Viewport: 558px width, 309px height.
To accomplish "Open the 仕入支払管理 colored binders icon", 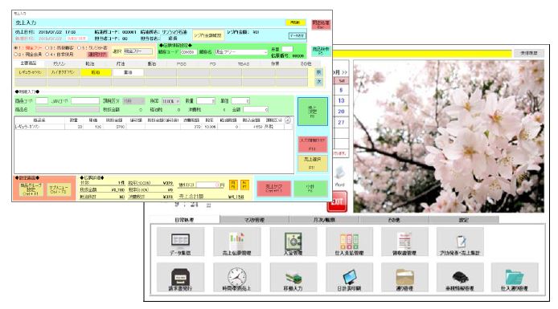I will (x=349, y=242).
